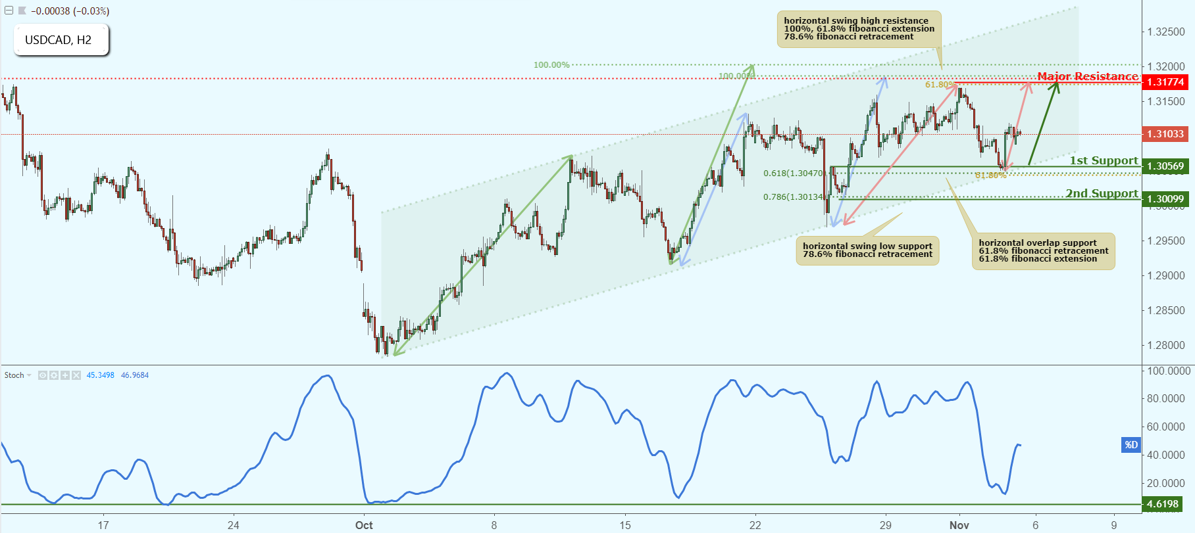Click the blue %D scale label
This screenshot has height=533, width=1195.
1131,445
